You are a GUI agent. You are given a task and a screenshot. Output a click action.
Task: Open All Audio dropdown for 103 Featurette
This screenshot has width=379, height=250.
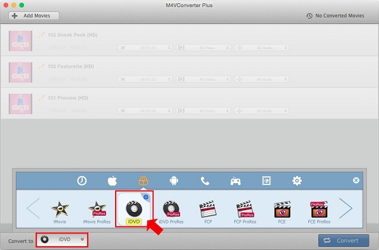tap(262, 79)
